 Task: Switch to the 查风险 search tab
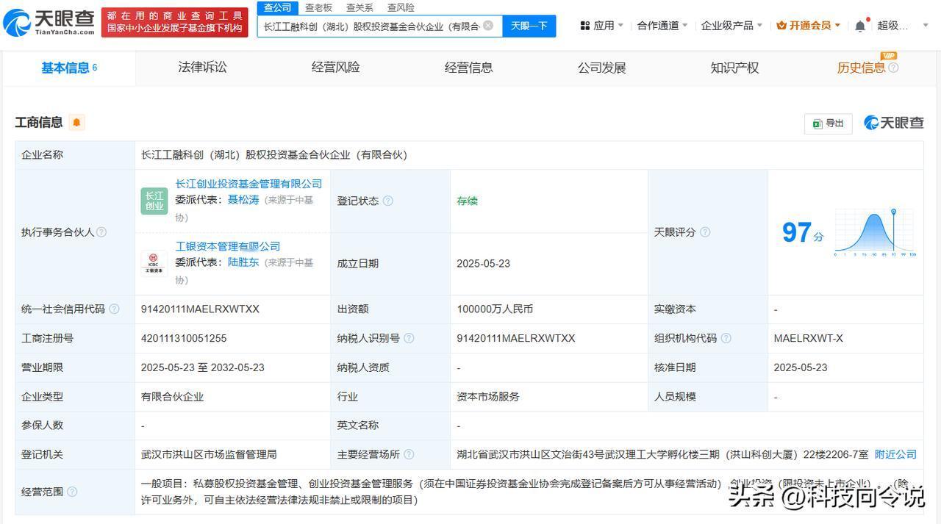(x=400, y=7)
